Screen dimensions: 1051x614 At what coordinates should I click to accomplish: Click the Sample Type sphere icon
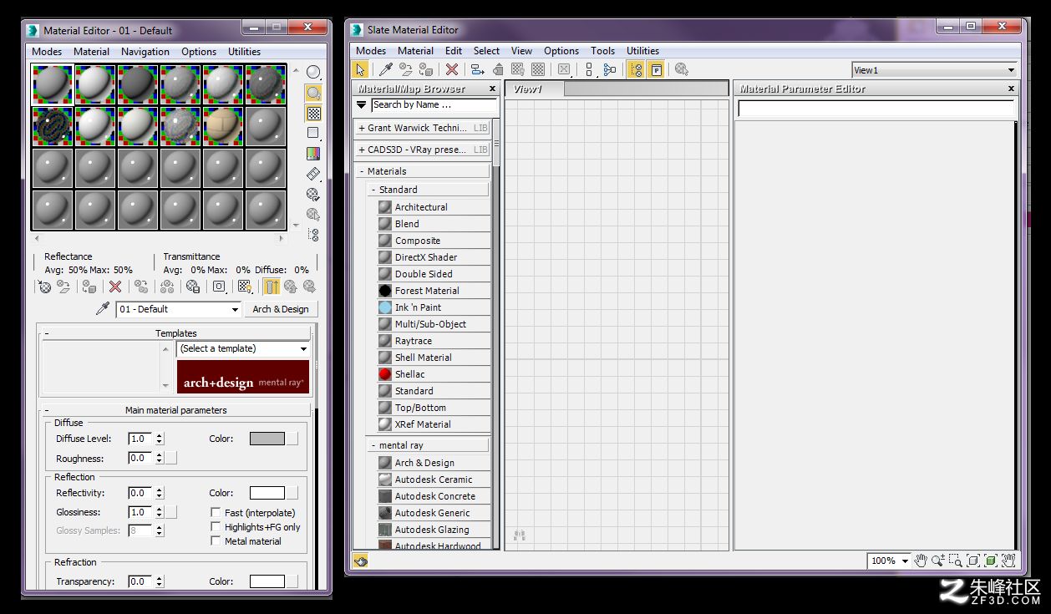coord(313,73)
